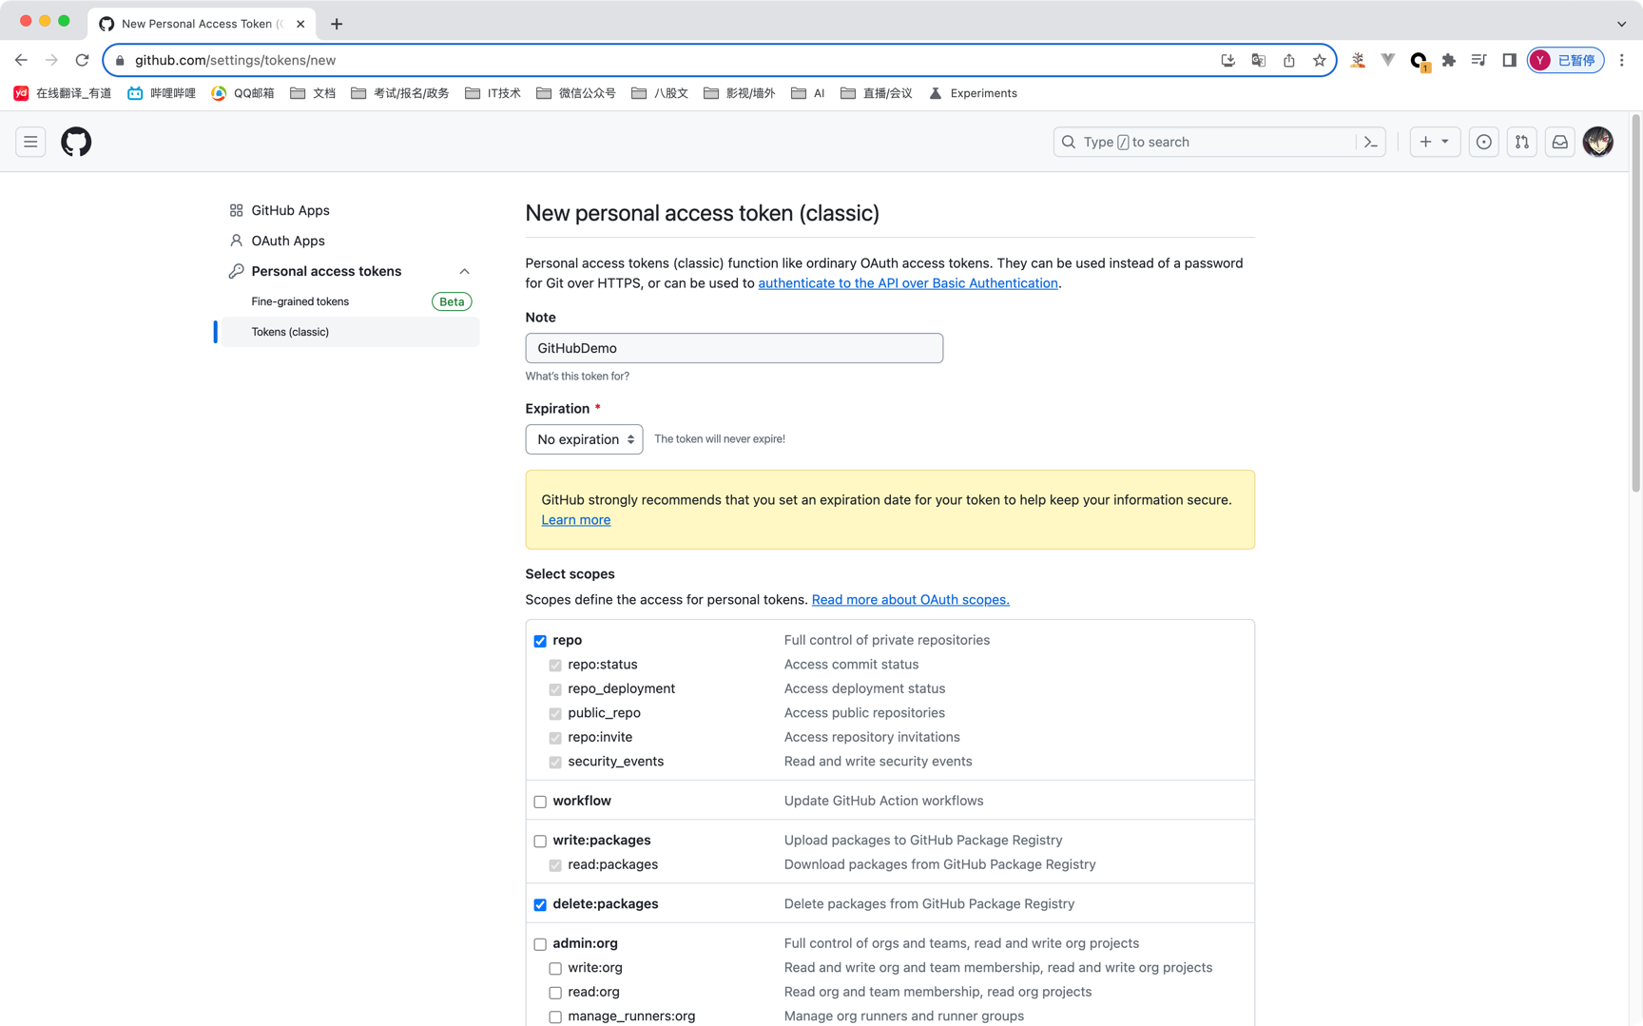Screen dimensions: 1643x1026
Task: Click the page vertical scrollbar
Action: click(x=1635, y=304)
